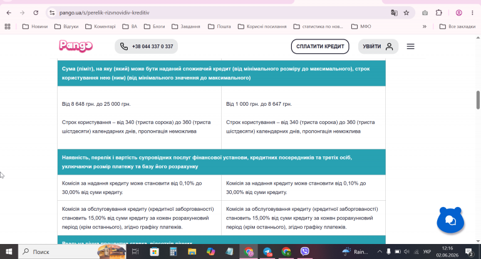
Task: Open the Rain weather widget in taskbar
Action: 355,251
